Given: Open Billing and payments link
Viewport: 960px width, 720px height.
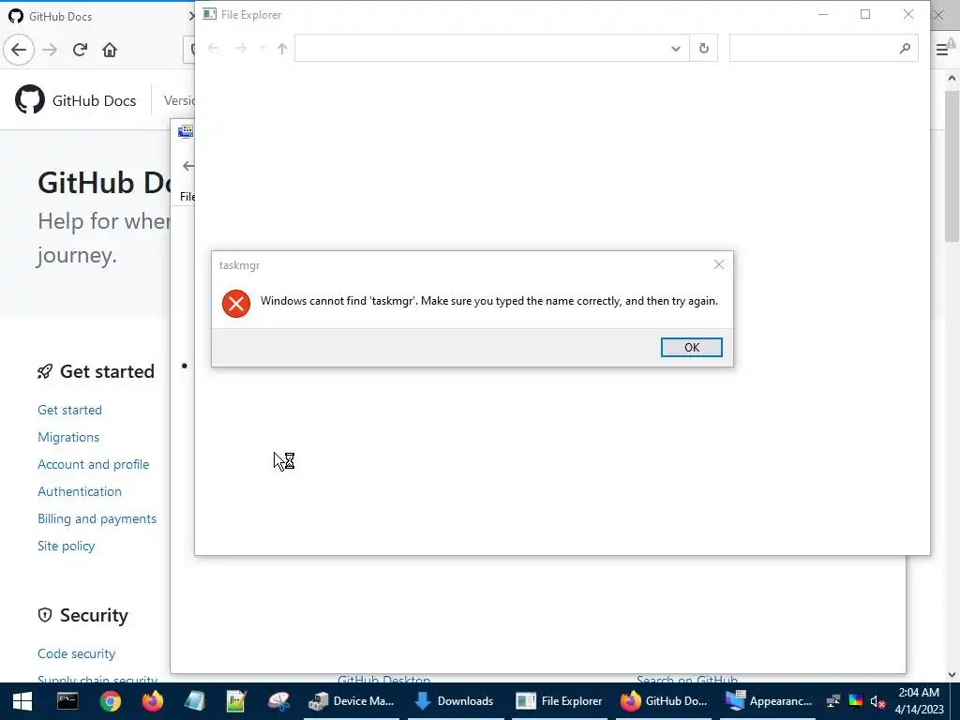Looking at the screenshot, I should point(97,518).
